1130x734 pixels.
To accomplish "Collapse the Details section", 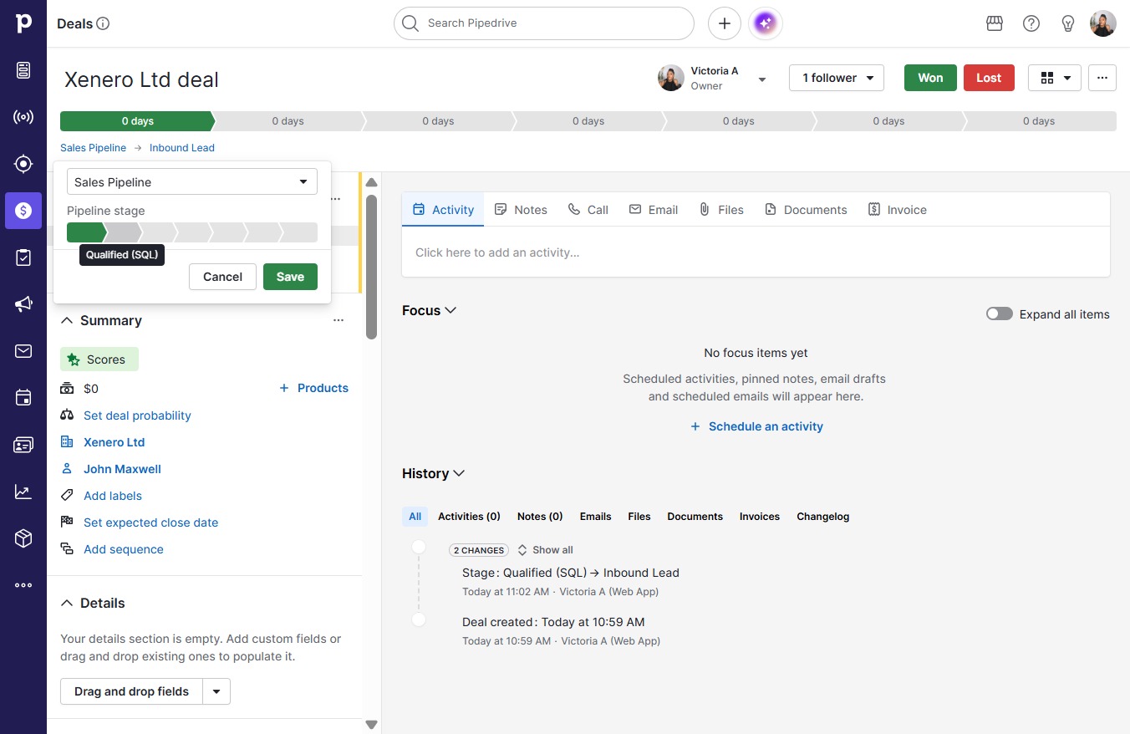I will pyautogui.click(x=68, y=603).
